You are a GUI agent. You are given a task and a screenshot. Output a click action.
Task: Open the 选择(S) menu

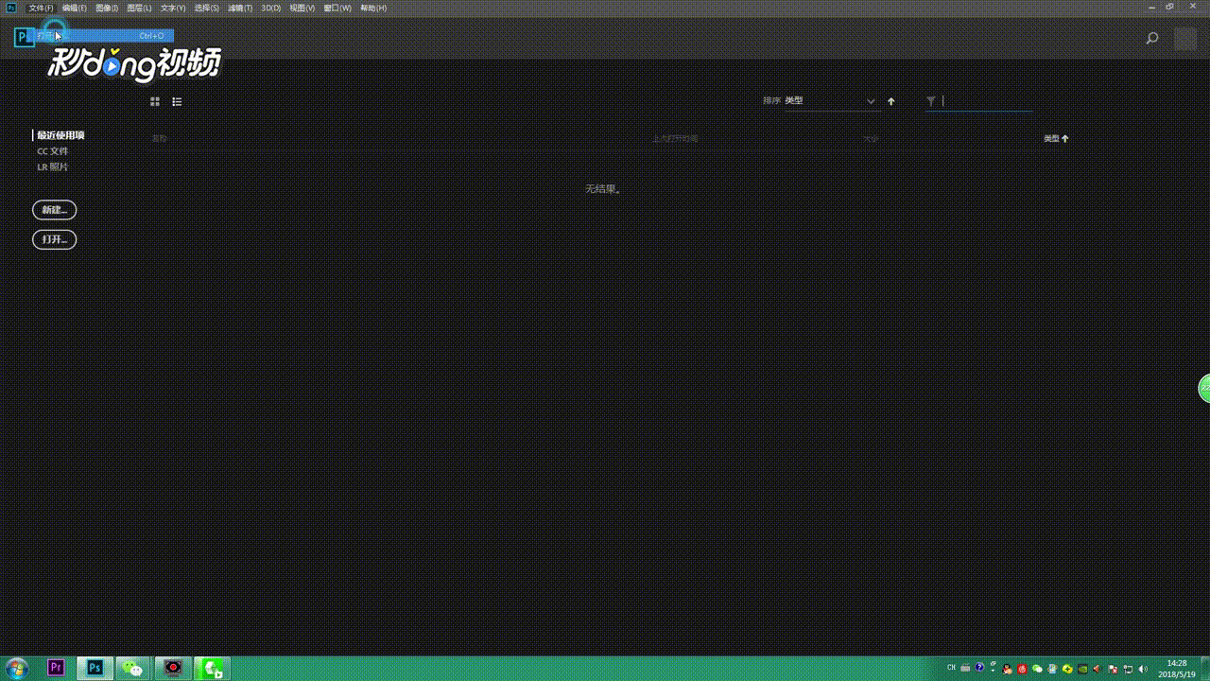coord(206,8)
